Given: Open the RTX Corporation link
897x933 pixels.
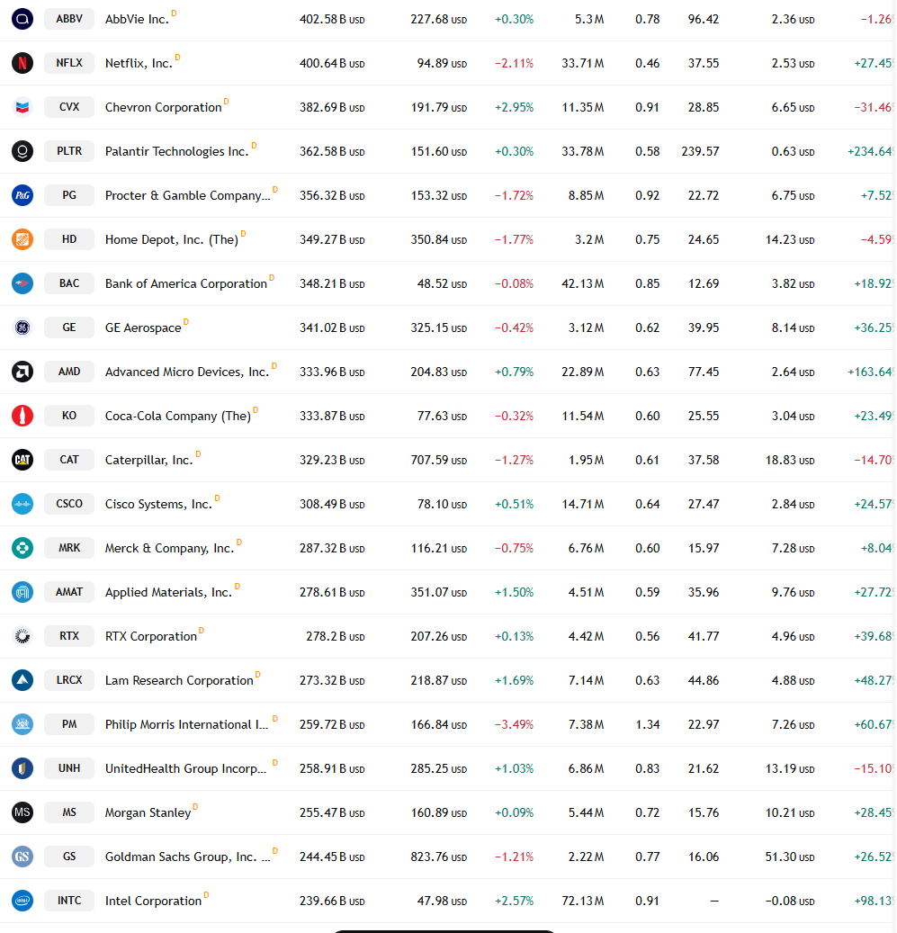Looking at the screenshot, I should pyautogui.click(x=150, y=637).
